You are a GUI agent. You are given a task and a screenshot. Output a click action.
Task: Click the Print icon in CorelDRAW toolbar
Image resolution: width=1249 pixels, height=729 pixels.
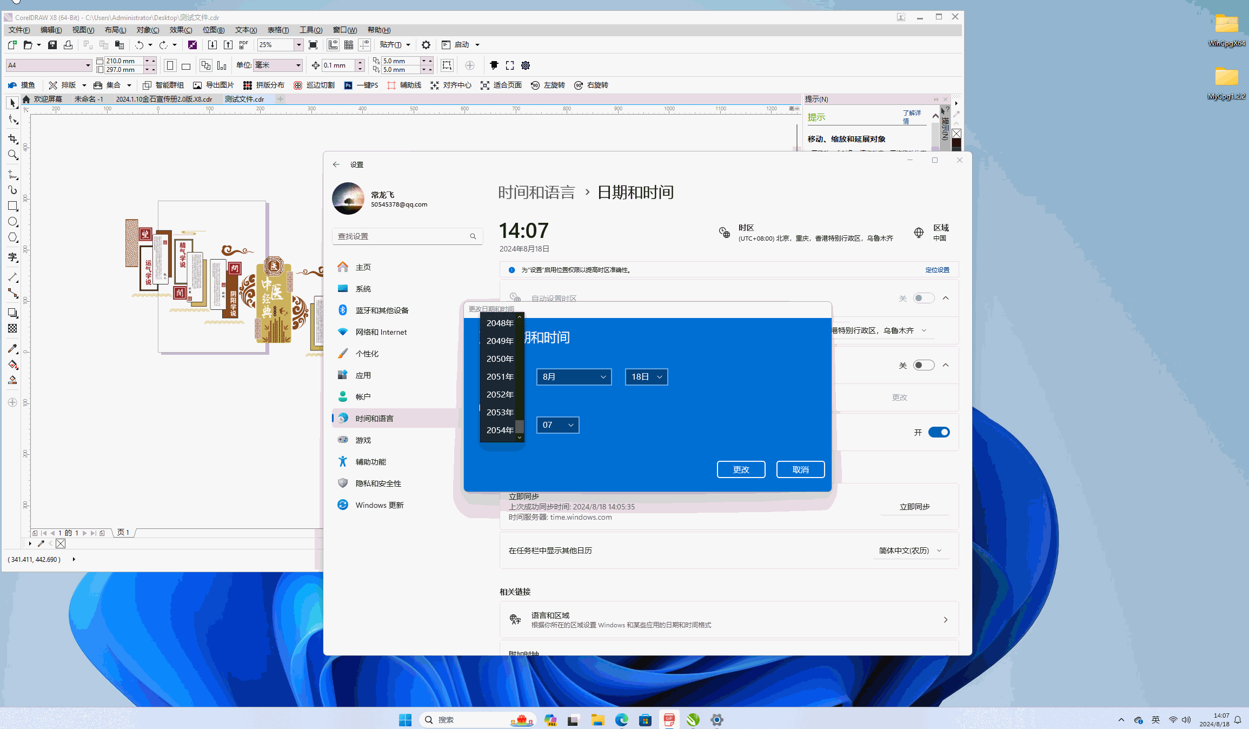(68, 45)
